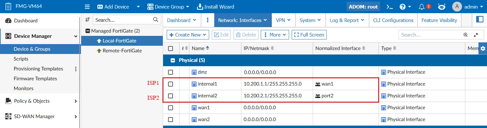Check the internal1 row checkbox
487x128 pixels.
(x=170, y=84)
